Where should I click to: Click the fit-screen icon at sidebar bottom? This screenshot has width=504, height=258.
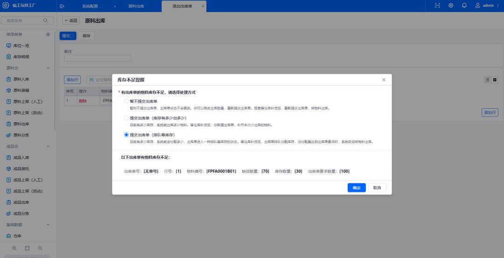coord(27,248)
